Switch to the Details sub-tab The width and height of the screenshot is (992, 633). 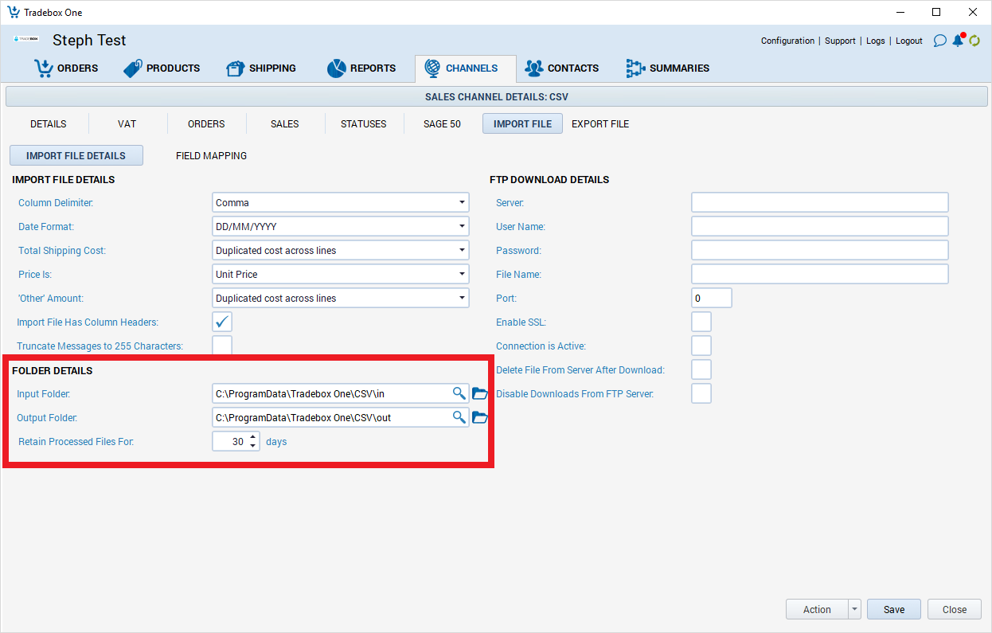49,123
